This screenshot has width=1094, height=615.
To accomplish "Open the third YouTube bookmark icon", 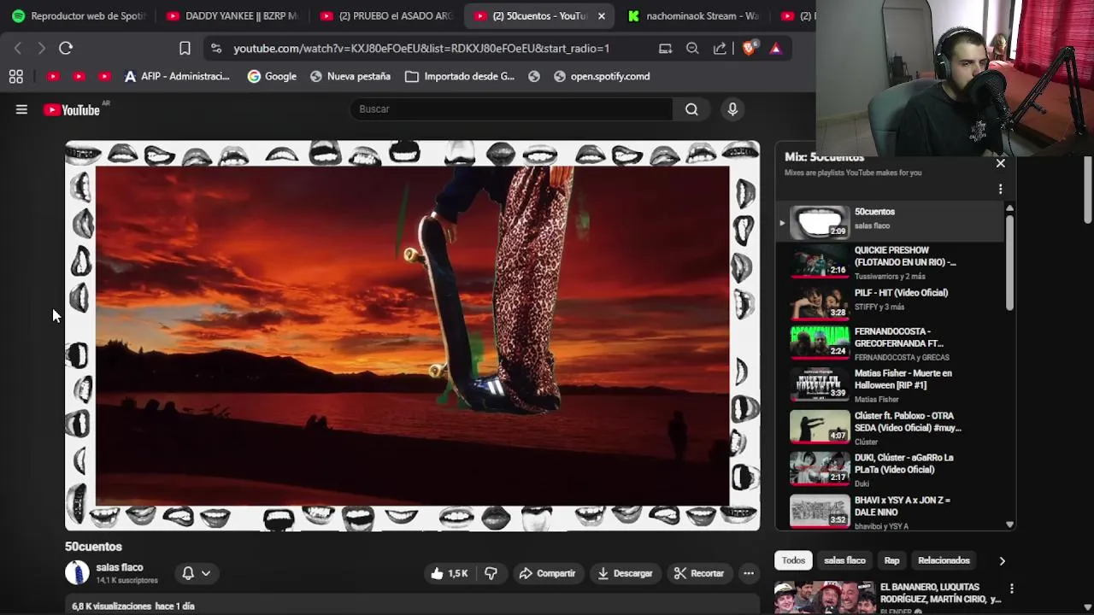I will pyautogui.click(x=104, y=77).
